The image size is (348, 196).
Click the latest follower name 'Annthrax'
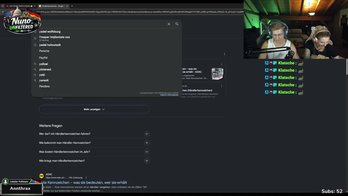(x=20, y=188)
